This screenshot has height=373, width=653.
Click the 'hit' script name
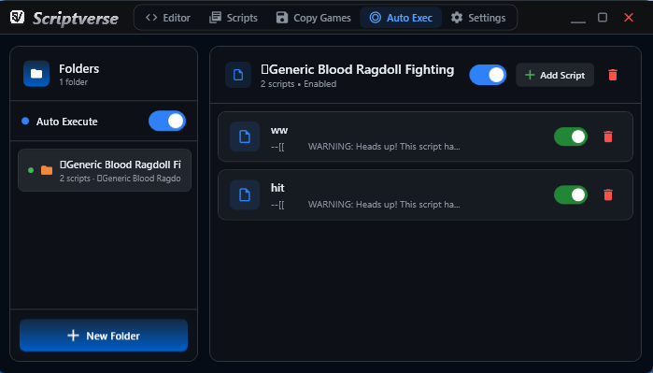click(x=277, y=188)
